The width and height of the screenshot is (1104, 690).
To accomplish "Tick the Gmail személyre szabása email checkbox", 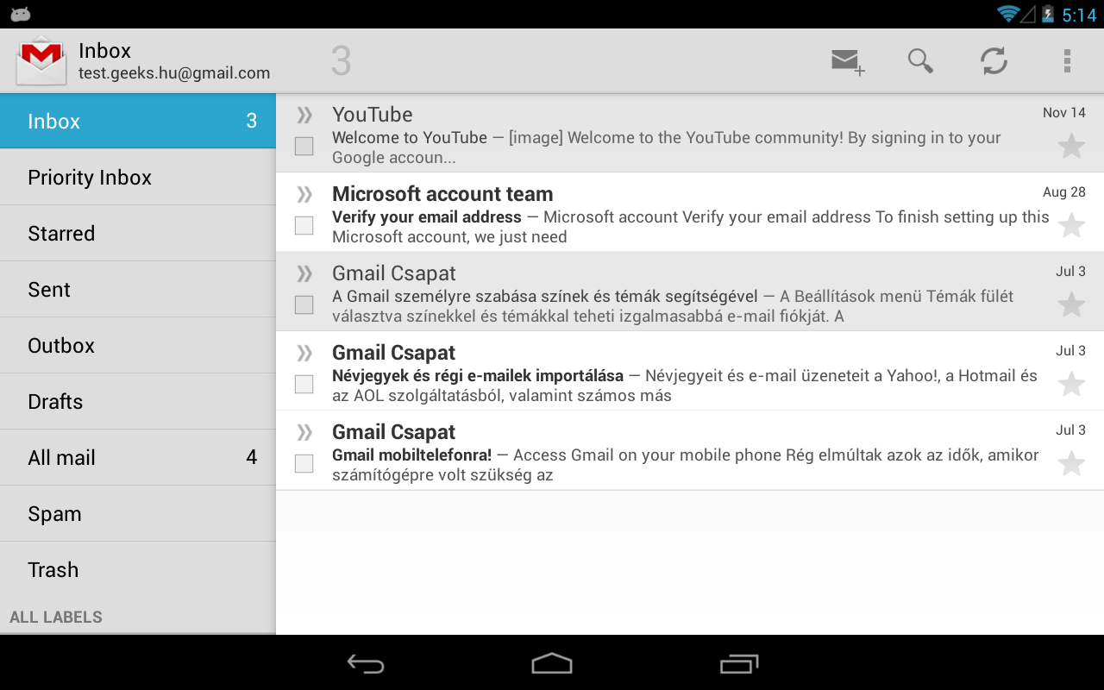I will tap(304, 304).
